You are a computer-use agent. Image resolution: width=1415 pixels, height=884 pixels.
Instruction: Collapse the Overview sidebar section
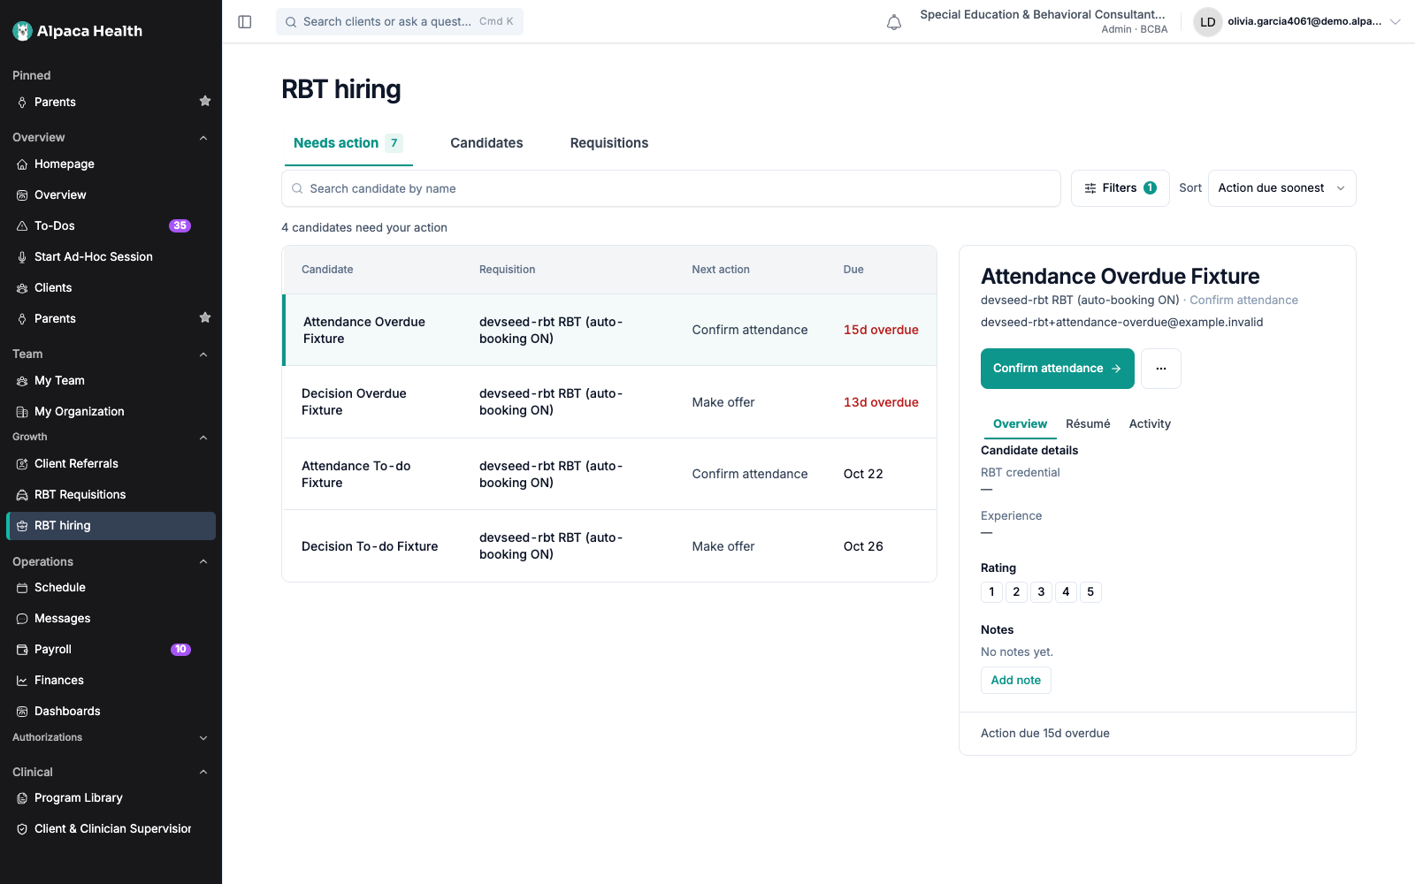203,138
